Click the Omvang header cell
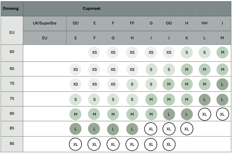This screenshot has height=153, width=232. pos(11,8)
